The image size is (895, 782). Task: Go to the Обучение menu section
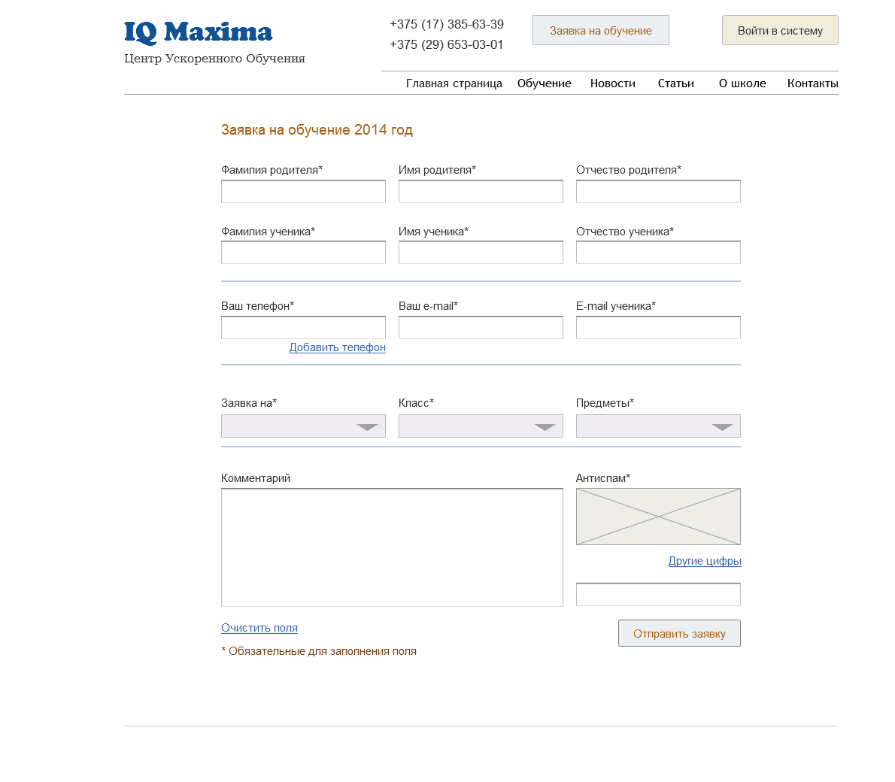pos(544,83)
